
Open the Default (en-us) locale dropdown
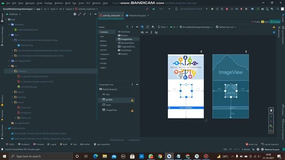pos(226,27)
